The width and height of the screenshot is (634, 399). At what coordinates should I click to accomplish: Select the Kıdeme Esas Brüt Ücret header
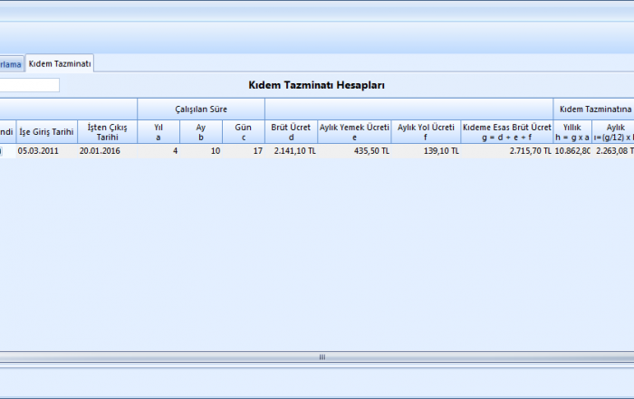[506, 132]
